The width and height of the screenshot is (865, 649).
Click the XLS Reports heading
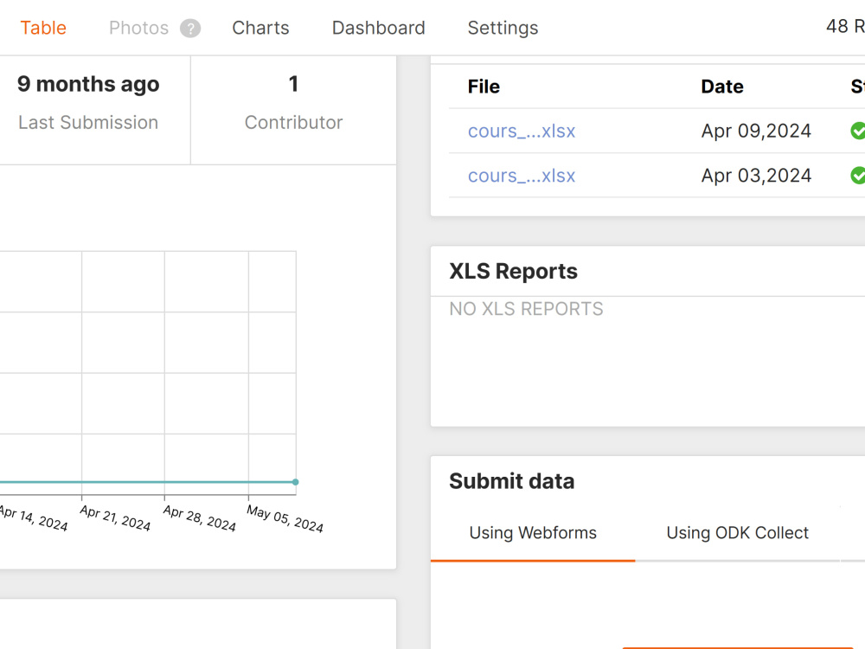click(x=513, y=272)
